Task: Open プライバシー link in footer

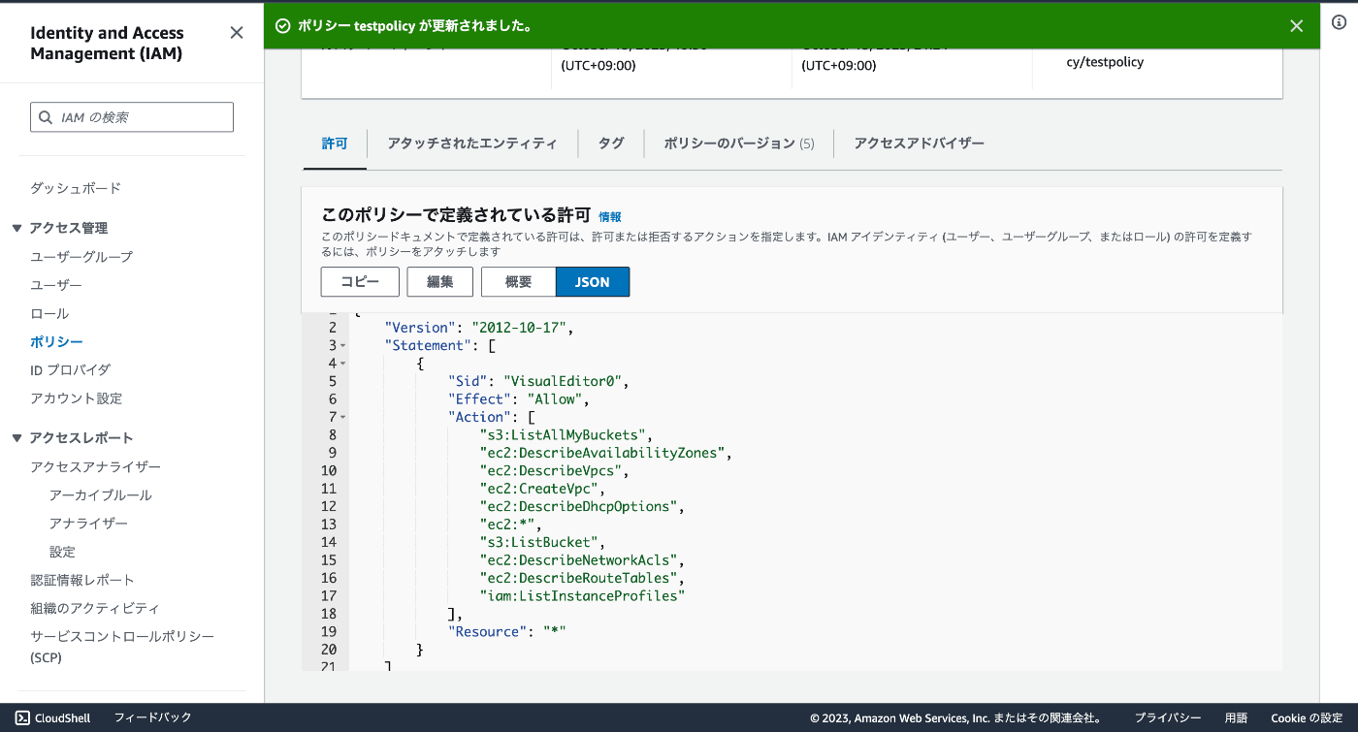Action: coord(1168,718)
